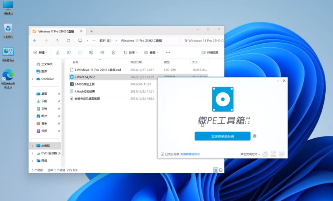This screenshot has height=201, width=333.
Task: Open 音乐 in the sidebar
Action: click(x=42, y=123)
